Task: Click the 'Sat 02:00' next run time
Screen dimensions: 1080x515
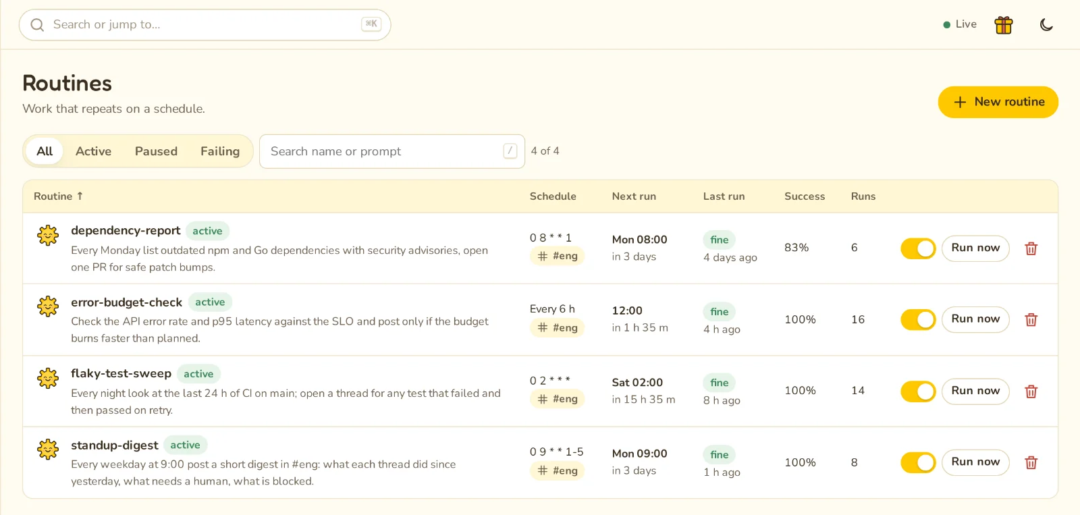Action: (637, 383)
